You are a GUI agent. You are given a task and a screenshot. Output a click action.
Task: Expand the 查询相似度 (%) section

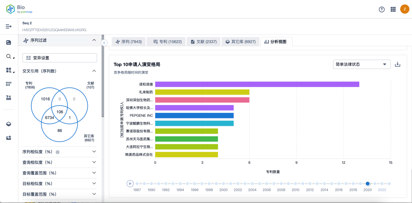[x=94, y=162]
